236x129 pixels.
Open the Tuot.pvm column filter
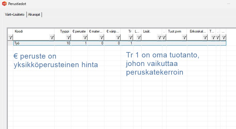(184, 38)
